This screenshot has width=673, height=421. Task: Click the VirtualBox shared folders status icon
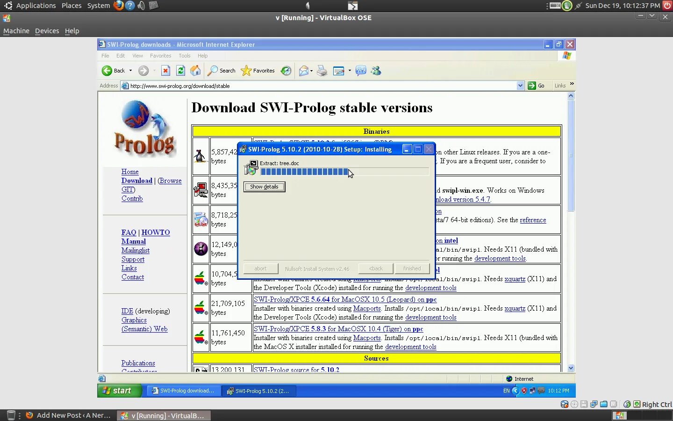[603, 404]
